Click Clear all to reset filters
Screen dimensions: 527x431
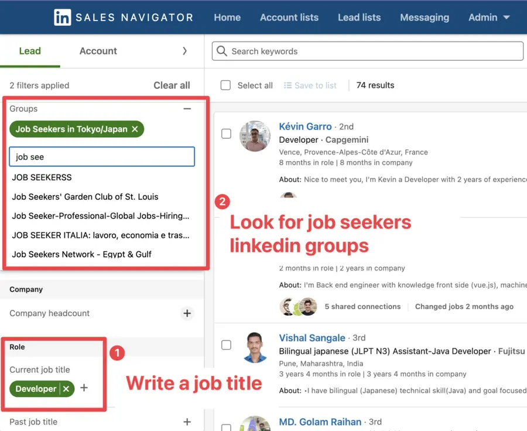(171, 85)
